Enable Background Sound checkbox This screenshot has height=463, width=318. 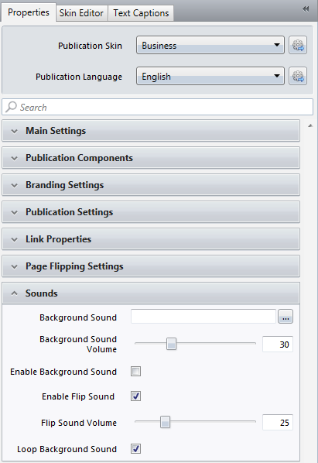tap(135, 371)
